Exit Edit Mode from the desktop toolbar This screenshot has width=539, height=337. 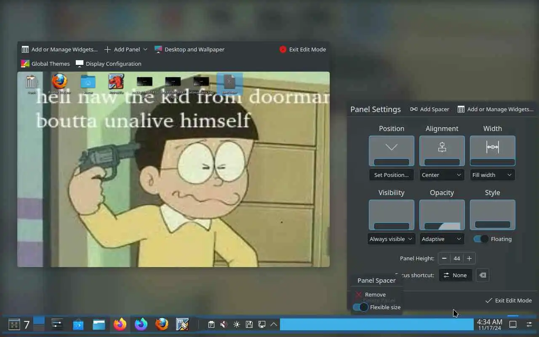[303, 49]
